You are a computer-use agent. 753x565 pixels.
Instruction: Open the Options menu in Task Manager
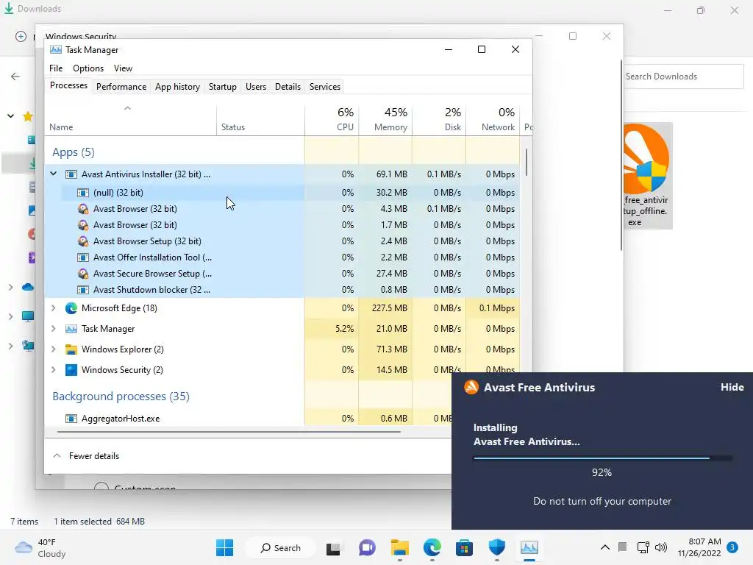coord(88,68)
